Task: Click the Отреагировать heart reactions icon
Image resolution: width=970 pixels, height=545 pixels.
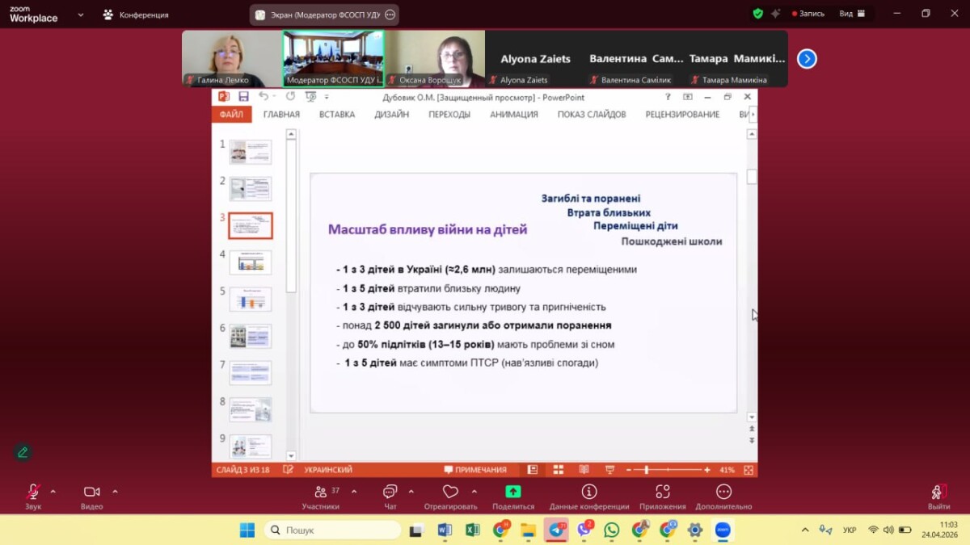Action: tap(450, 493)
